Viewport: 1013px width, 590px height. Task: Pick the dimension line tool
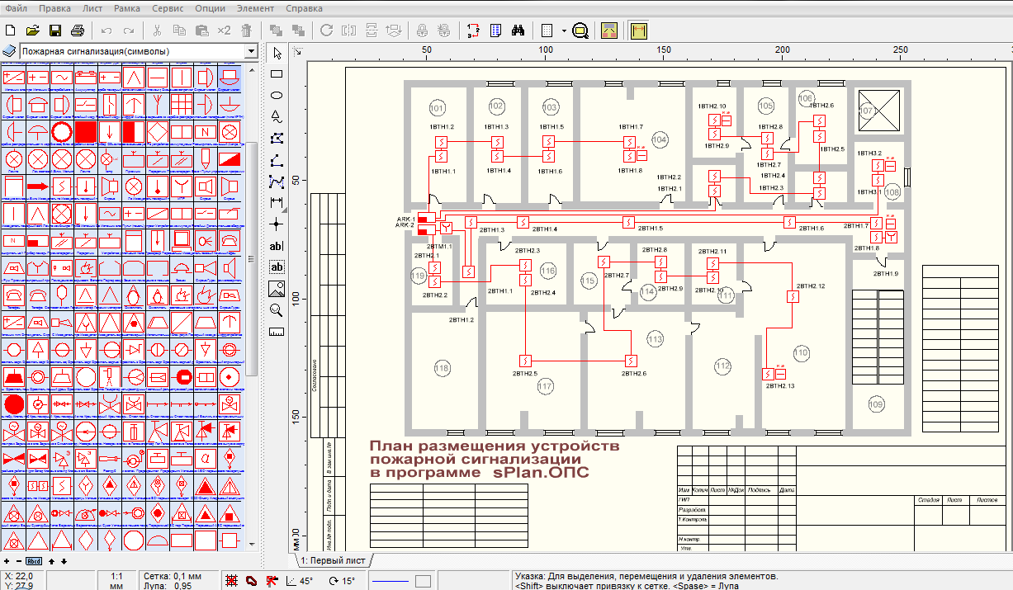277,202
